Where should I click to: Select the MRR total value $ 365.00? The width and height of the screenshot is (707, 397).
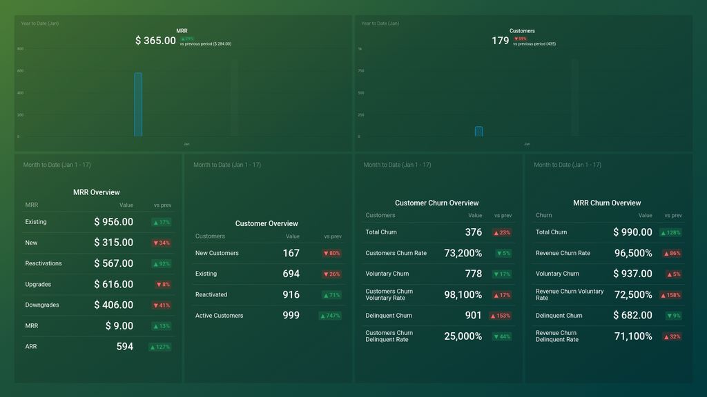(x=155, y=41)
